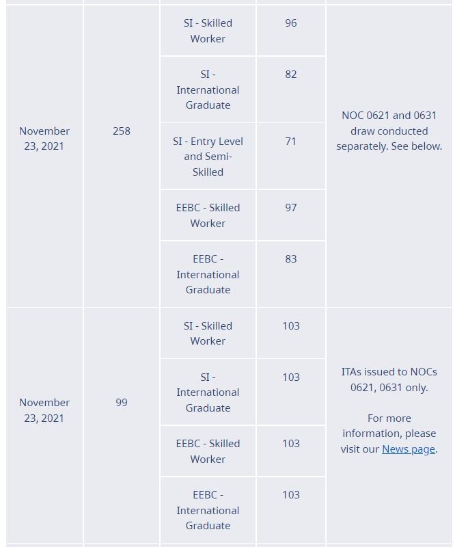The height and width of the screenshot is (547, 455).
Task: Select the second EEBC - Skilled Worker cell
Action: (x=208, y=451)
